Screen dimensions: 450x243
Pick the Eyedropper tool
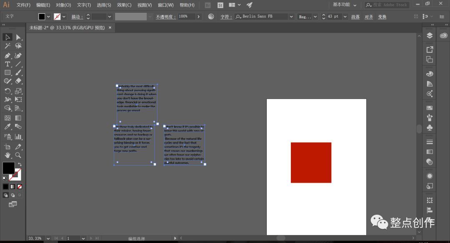pos(7,126)
